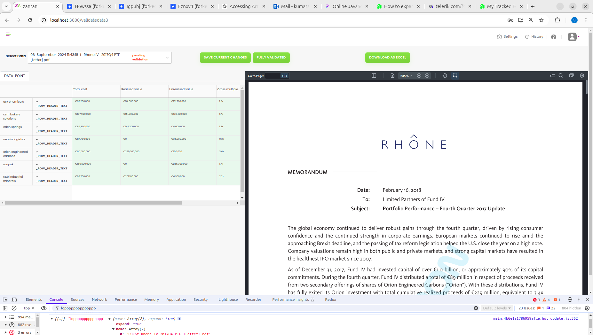Image resolution: width=593 pixels, height=335 pixels.
Task: Click the DOWNLOAD AS EXCEL button
Action: [x=387, y=58]
